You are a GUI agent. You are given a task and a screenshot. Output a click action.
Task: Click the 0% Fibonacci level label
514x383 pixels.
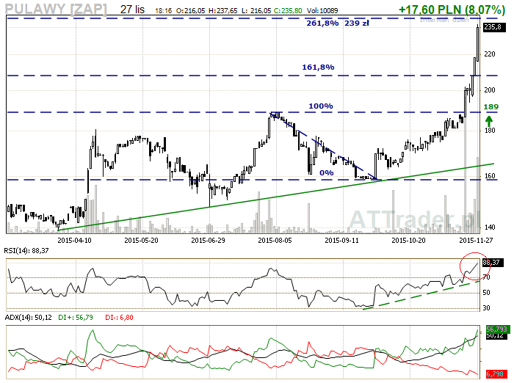[x=327, y=172]
